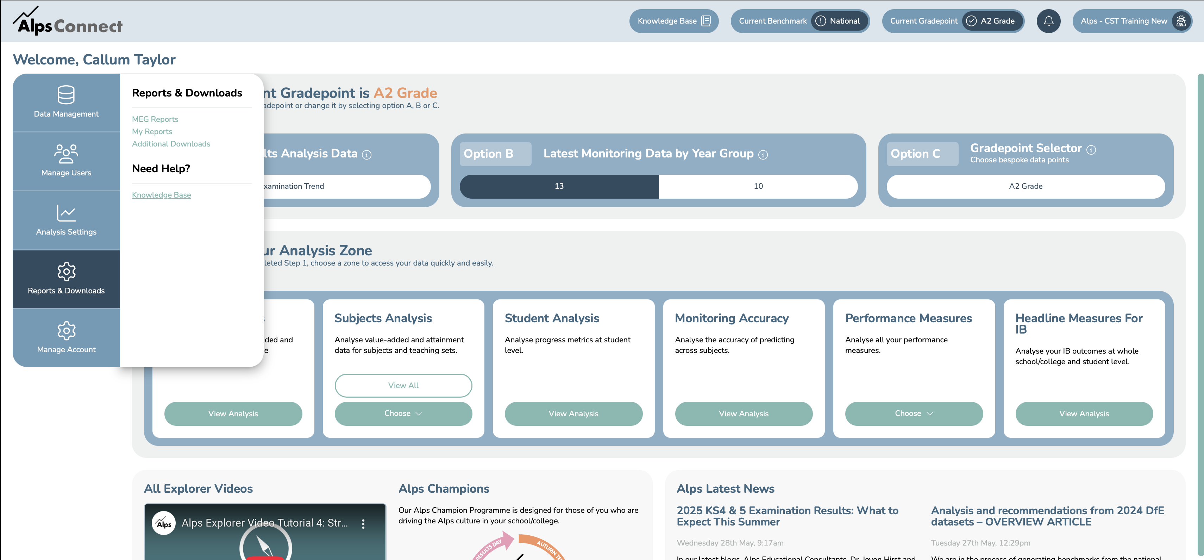This screenshot has height=560, width=1204.
Task: Click "Choose bespoke data points" subtitle
Action: pos(1020,160)
